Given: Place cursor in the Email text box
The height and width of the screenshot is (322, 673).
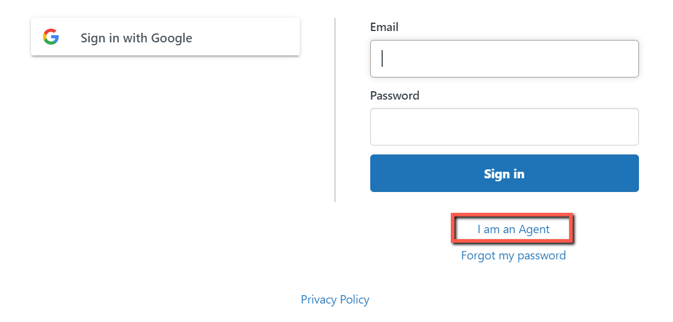Looking at the screenshot, I should click(505, 59).
